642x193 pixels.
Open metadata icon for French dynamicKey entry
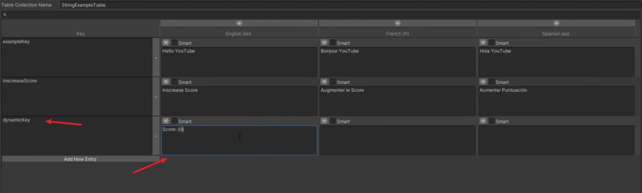coord(325,121)
